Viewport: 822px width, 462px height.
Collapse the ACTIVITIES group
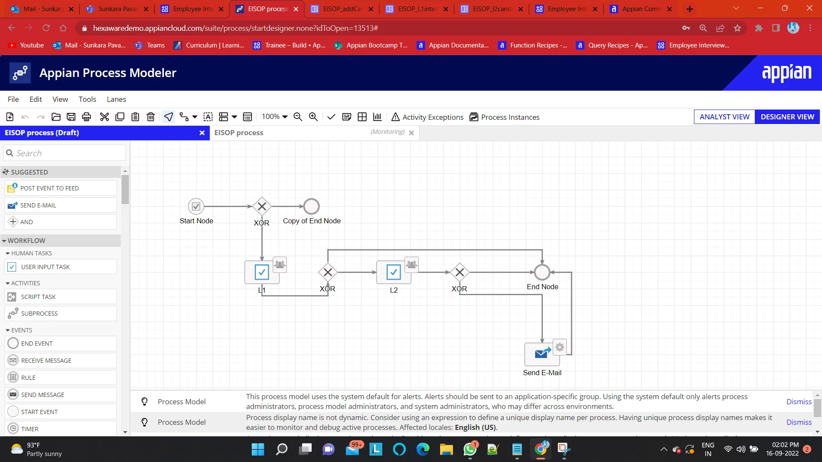click(8, 284)
